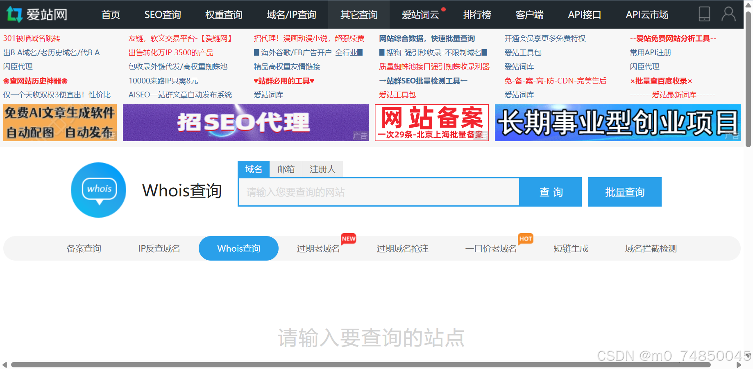
Task: Go to the 过期域名抢注 tool
Action: 403,248
